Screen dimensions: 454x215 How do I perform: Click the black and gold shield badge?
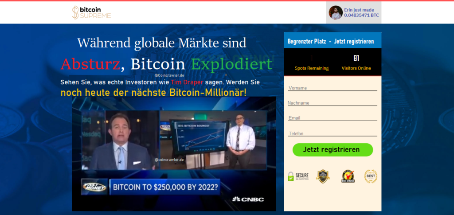point(323,176)
